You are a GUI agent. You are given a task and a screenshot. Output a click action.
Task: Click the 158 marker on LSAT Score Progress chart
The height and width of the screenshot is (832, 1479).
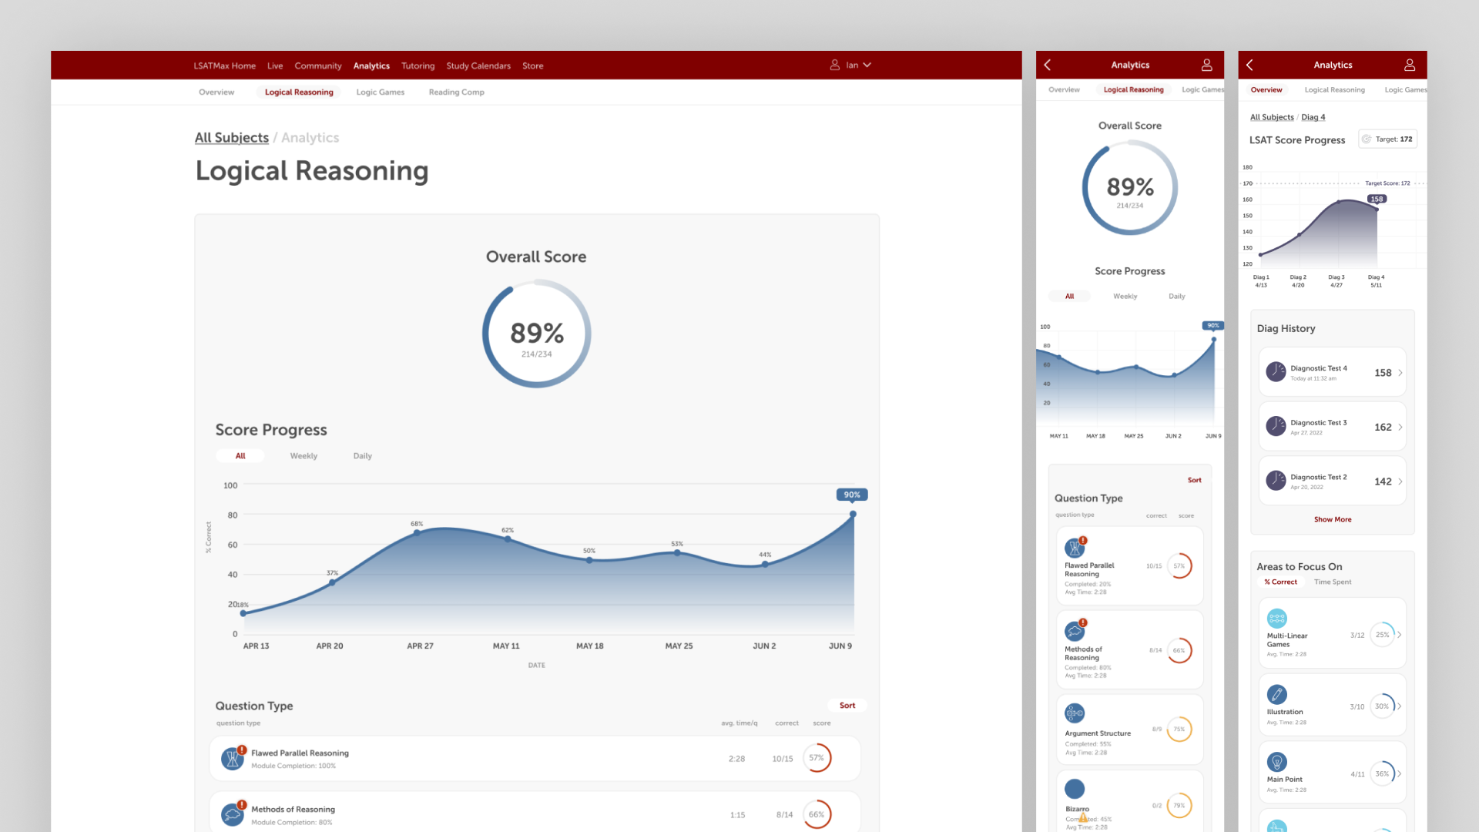click(1377, 200)
